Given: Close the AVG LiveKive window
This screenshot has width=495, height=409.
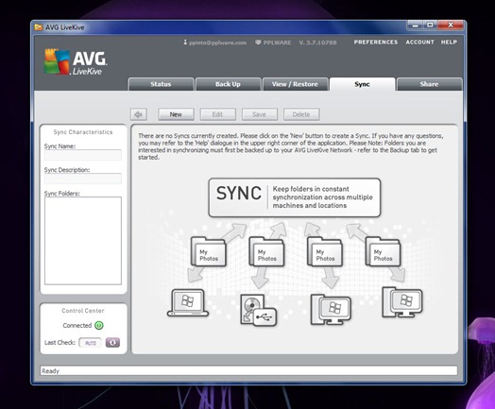Looking at the screenshot, I should point(451,26).
